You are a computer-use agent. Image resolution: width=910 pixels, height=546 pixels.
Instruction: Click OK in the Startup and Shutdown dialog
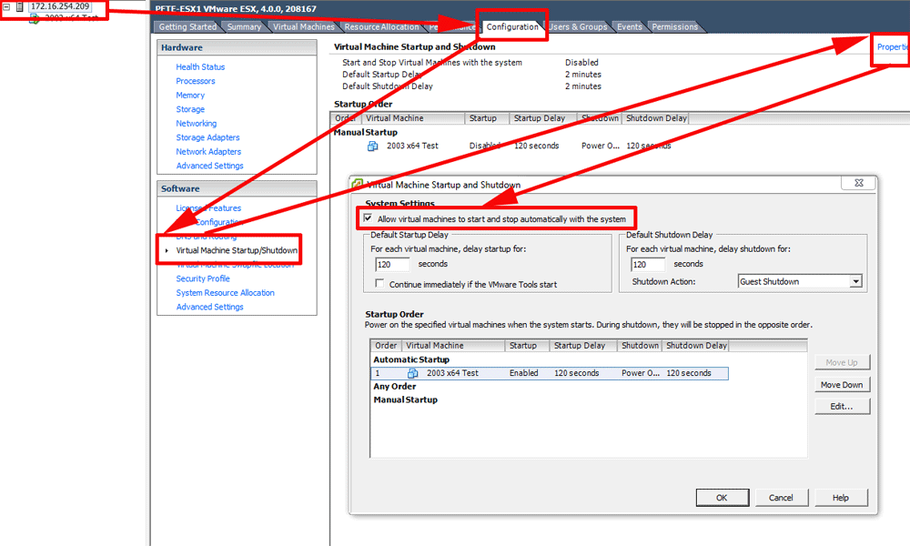(722, 497)
